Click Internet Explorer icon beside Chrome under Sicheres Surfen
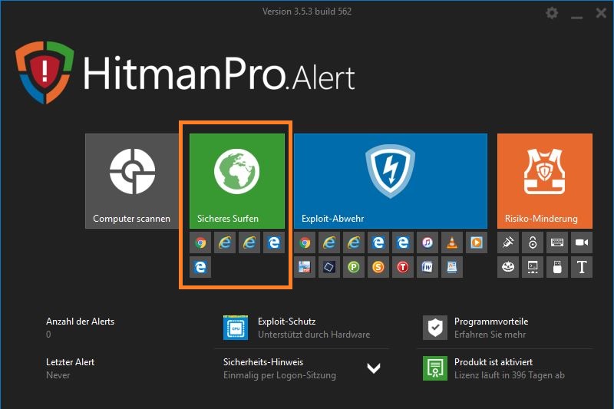 click(225, 242)
